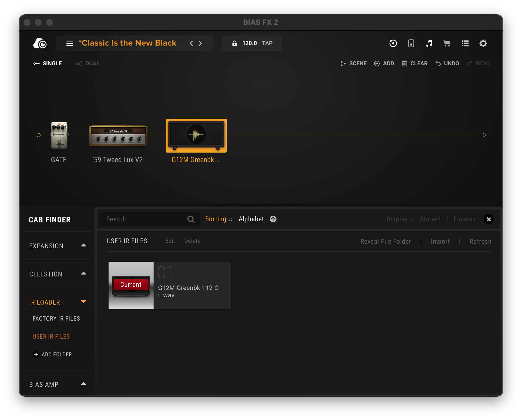This screenshot has width=522, height=420.
Task: Click Reveal File Folder
Action: 386,242
